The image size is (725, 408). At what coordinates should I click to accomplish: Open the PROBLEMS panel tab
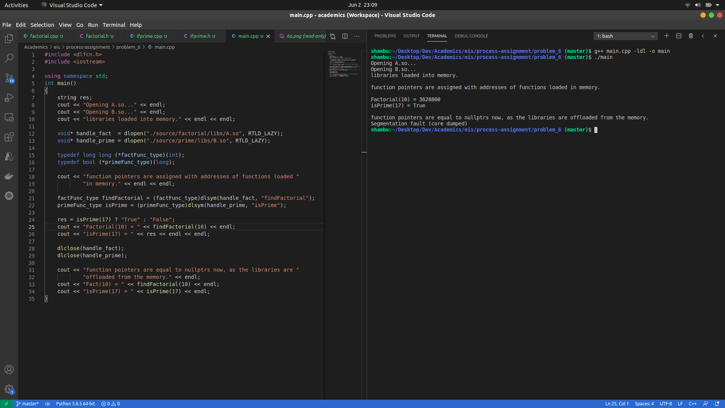(x=385, y=36)
